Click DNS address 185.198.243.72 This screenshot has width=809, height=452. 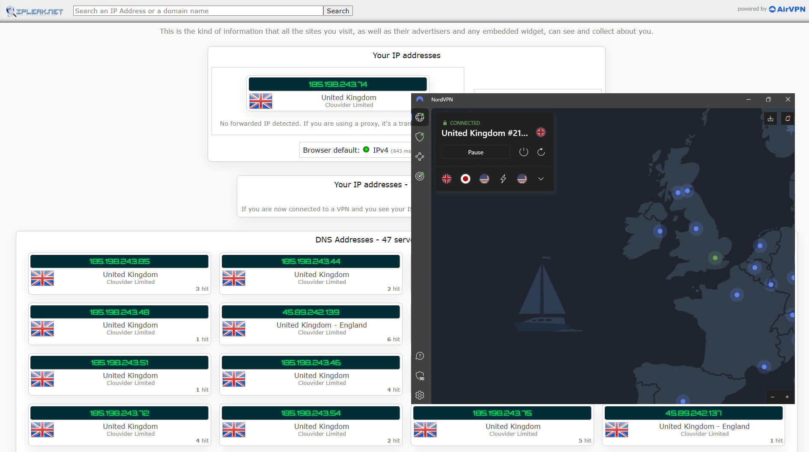click(119, 413)
